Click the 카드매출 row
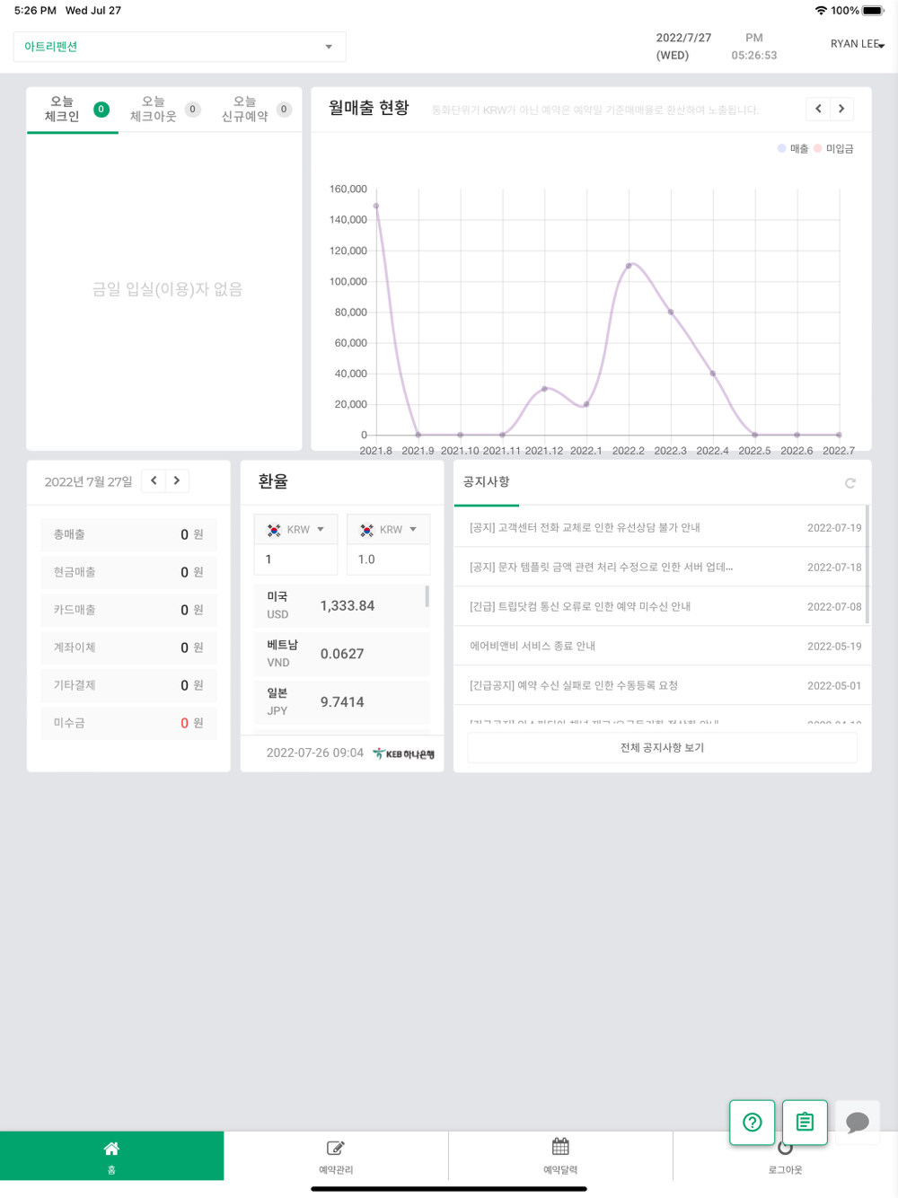Screen dimensions: 898x1198 [128, 610]
